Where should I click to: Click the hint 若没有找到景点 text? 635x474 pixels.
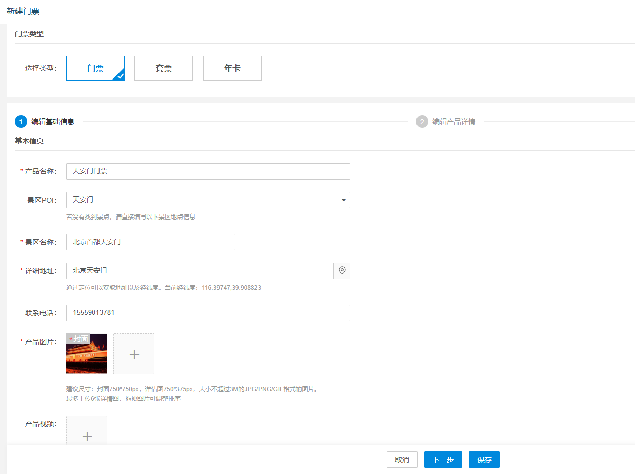[x=131, y=217]
